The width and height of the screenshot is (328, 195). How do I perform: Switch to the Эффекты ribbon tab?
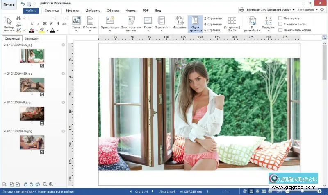[72, 11]
